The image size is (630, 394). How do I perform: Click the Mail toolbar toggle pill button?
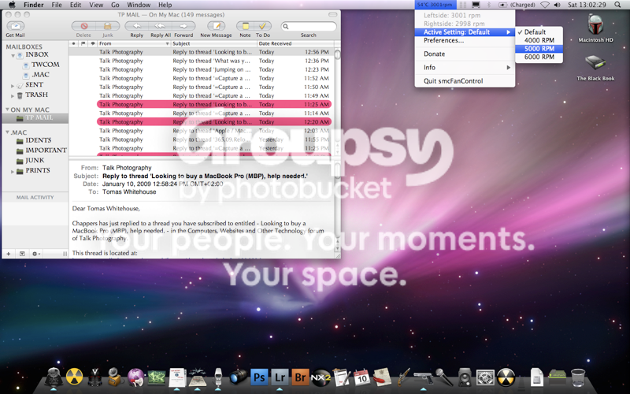pyautogui.click(x=332, y=14)
